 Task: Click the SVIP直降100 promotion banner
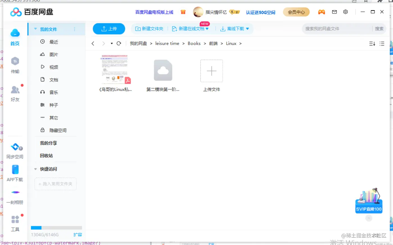[369, 201]
